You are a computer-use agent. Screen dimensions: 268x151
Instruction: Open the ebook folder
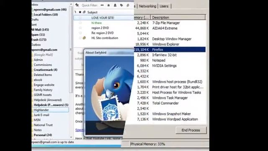coord(38,80)
